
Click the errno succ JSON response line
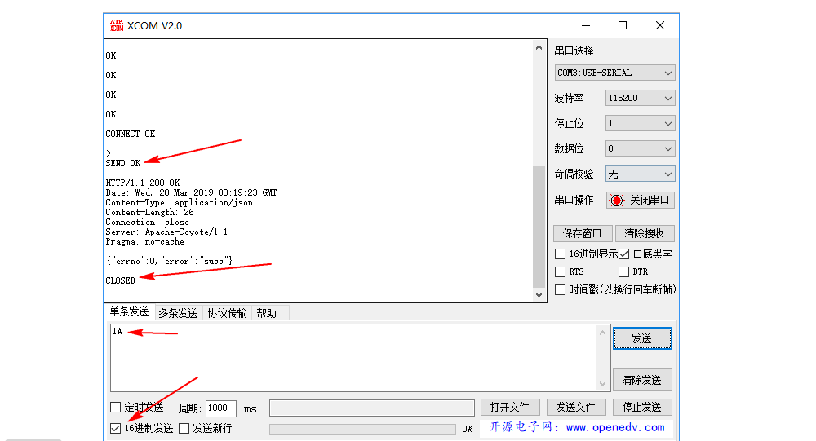pos(169,261)
